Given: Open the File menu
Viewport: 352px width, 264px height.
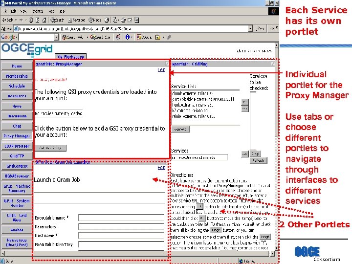Looking at the screenshot, I should click(x=5, y=11).
